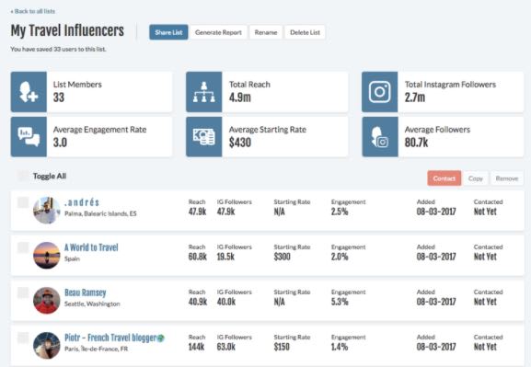Click the Remove button

[x=507, y=178]
